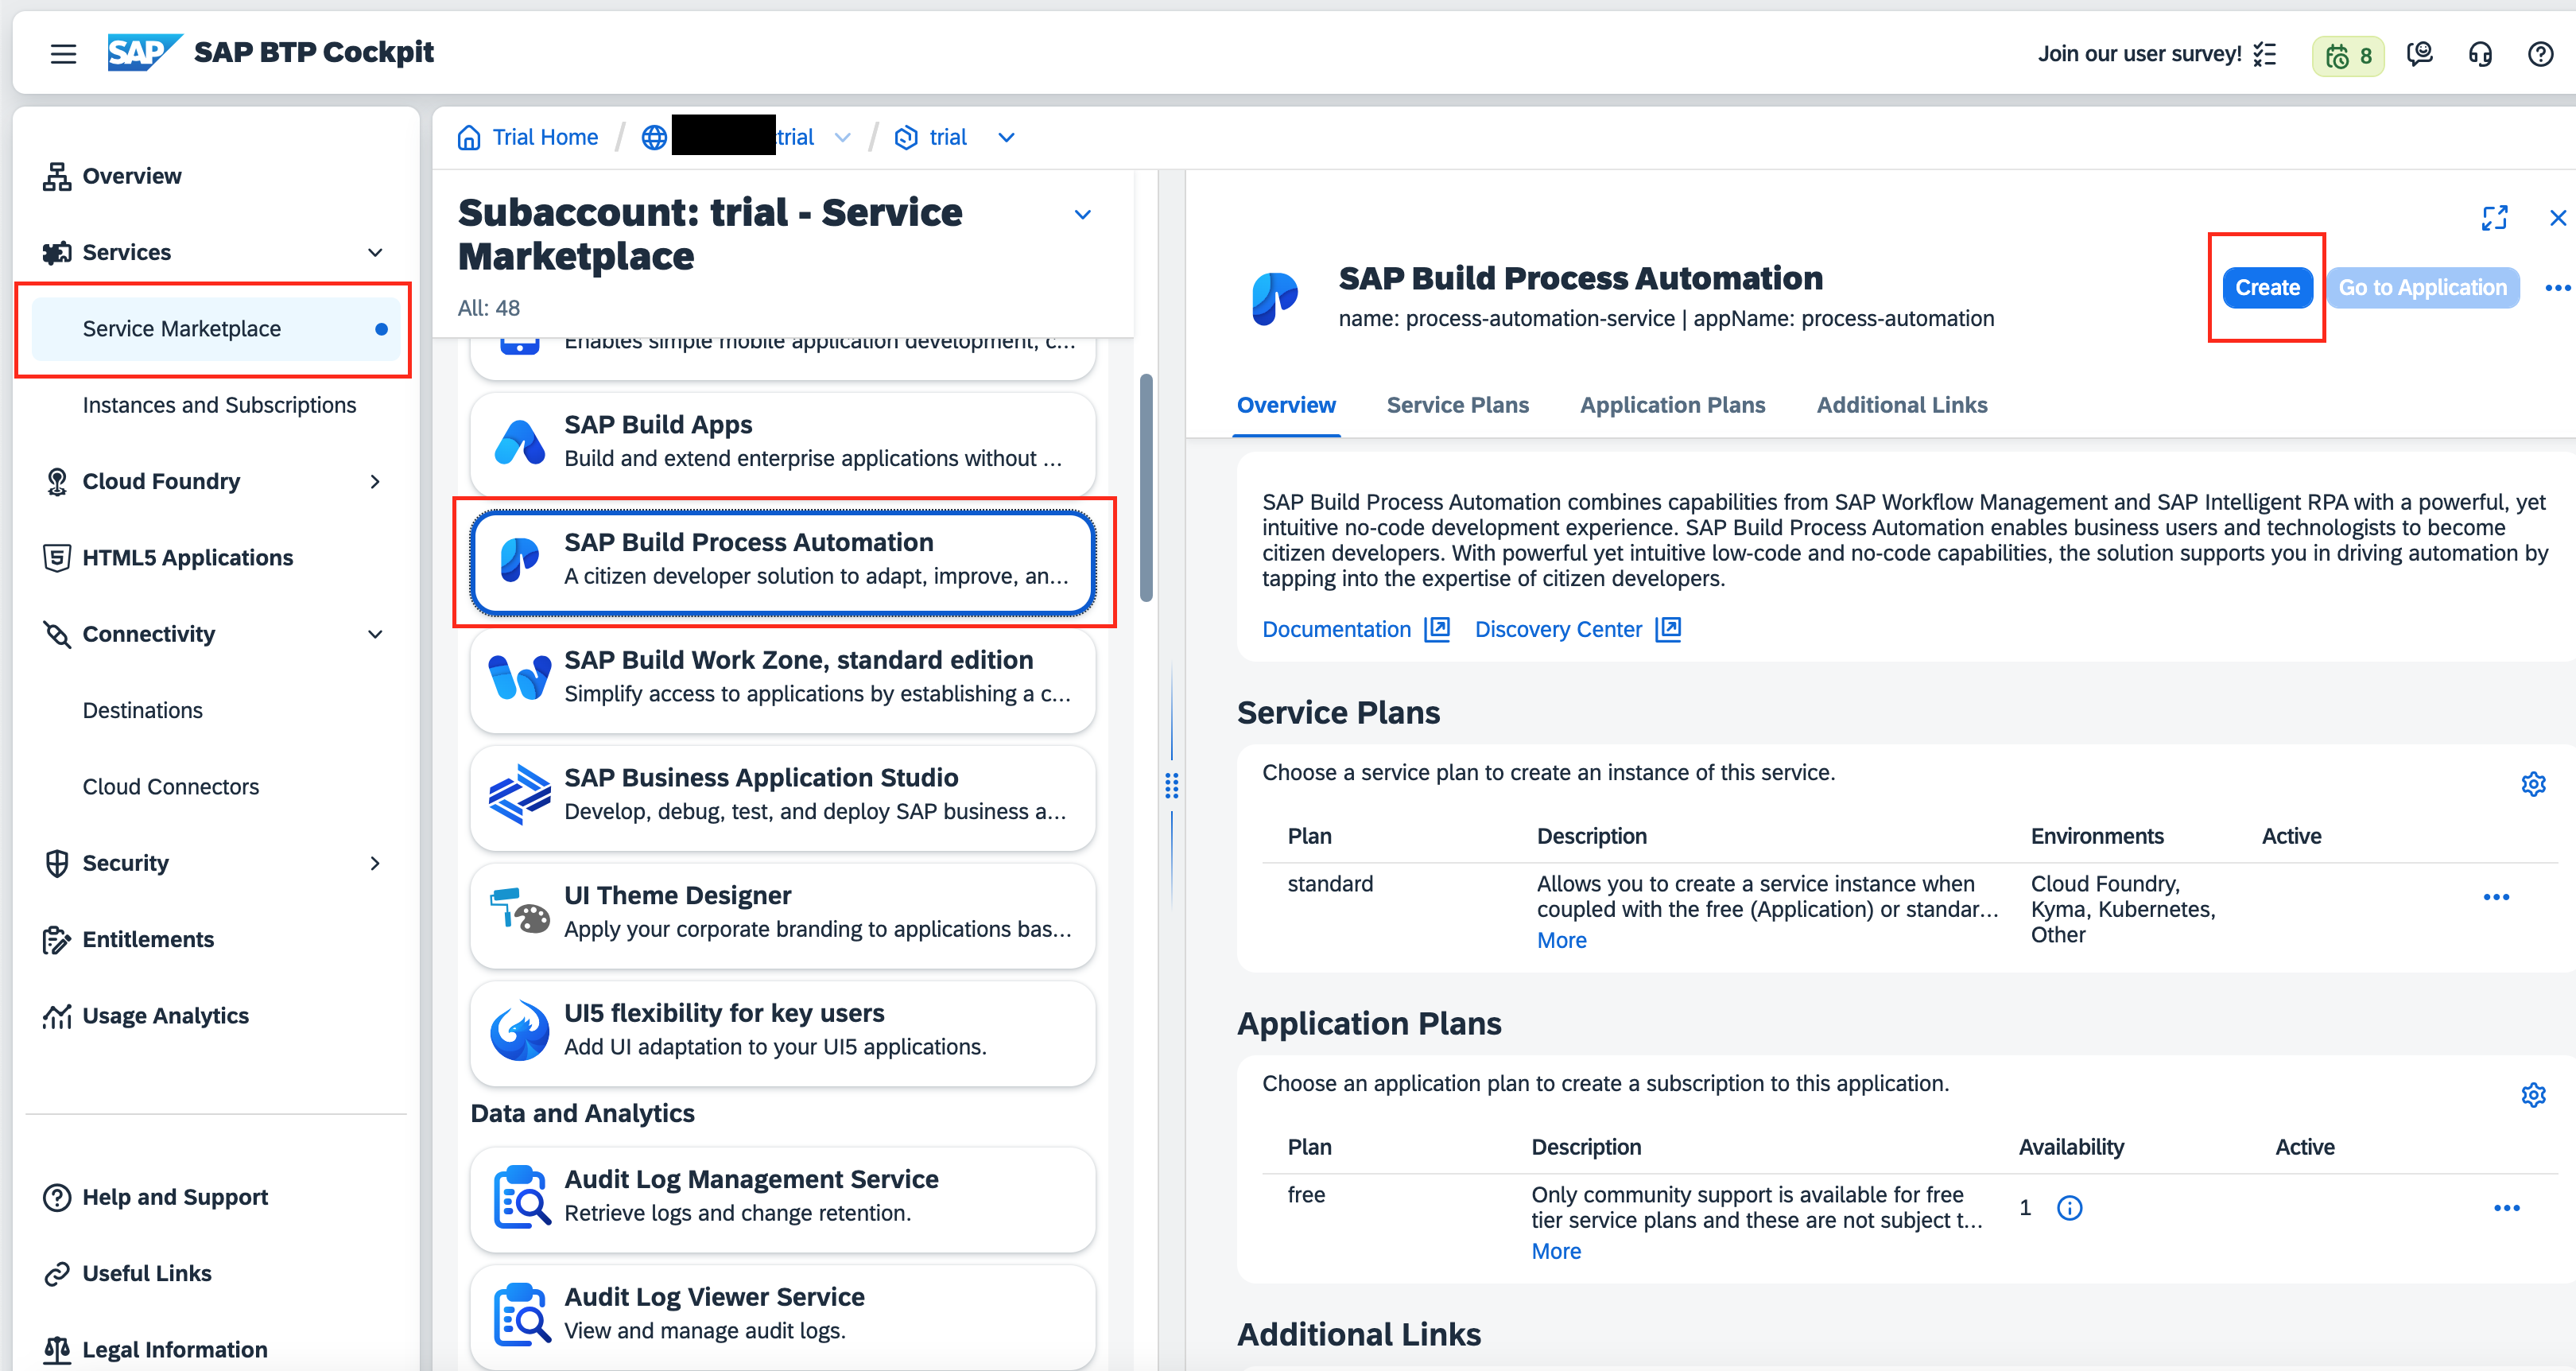The image size is (2576, 1371).
Task: Open Service Plans table settings gear
Action: [x=2532, y=784]
